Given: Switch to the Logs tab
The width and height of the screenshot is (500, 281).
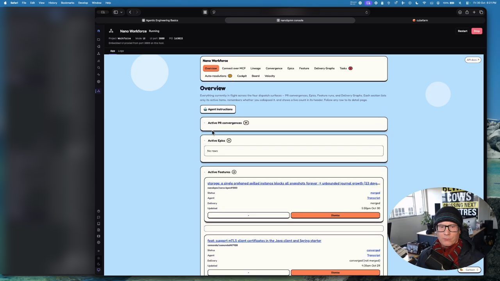Looking at the screenshot, I should click(121, 51).
